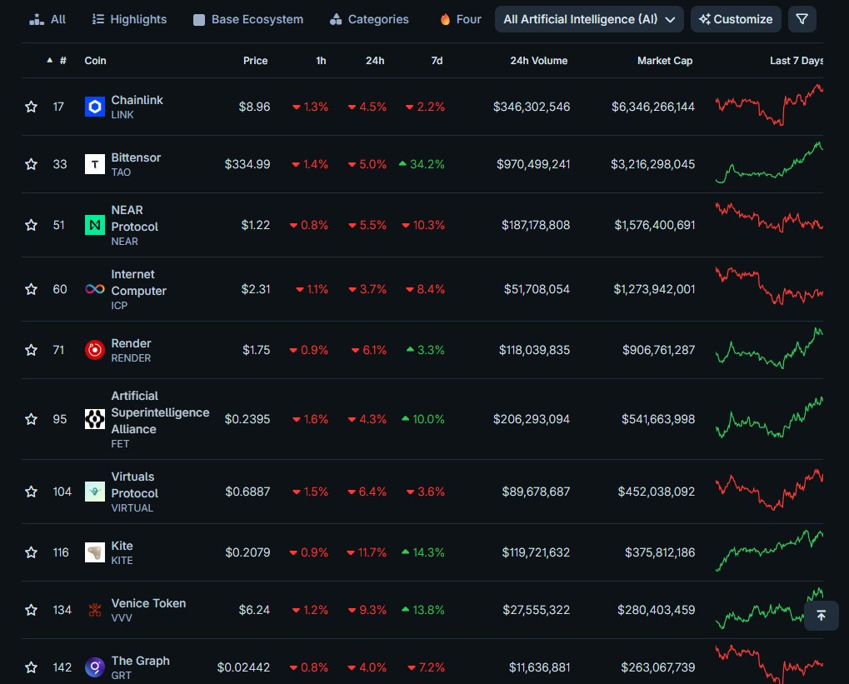Open the Bittensor coin name link
The width and height of the screenshot is (849, 684).
point(135,157)
